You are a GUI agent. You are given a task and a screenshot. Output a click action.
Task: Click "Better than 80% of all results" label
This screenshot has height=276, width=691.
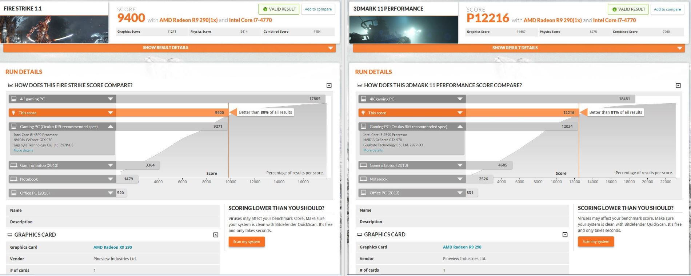click(x=265, y=112)
